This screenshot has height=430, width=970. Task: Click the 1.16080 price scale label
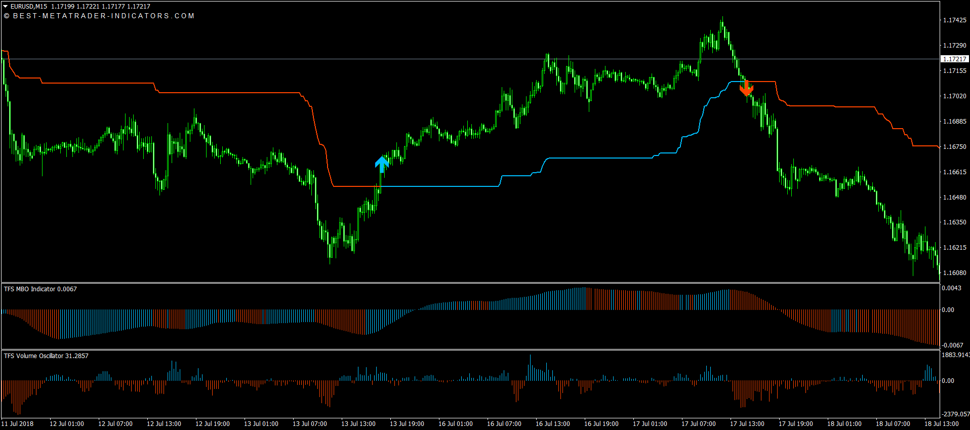[954, 273]
